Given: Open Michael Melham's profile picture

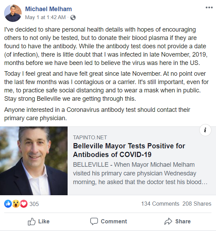Looking at the screenshot, I should [13, 13].
